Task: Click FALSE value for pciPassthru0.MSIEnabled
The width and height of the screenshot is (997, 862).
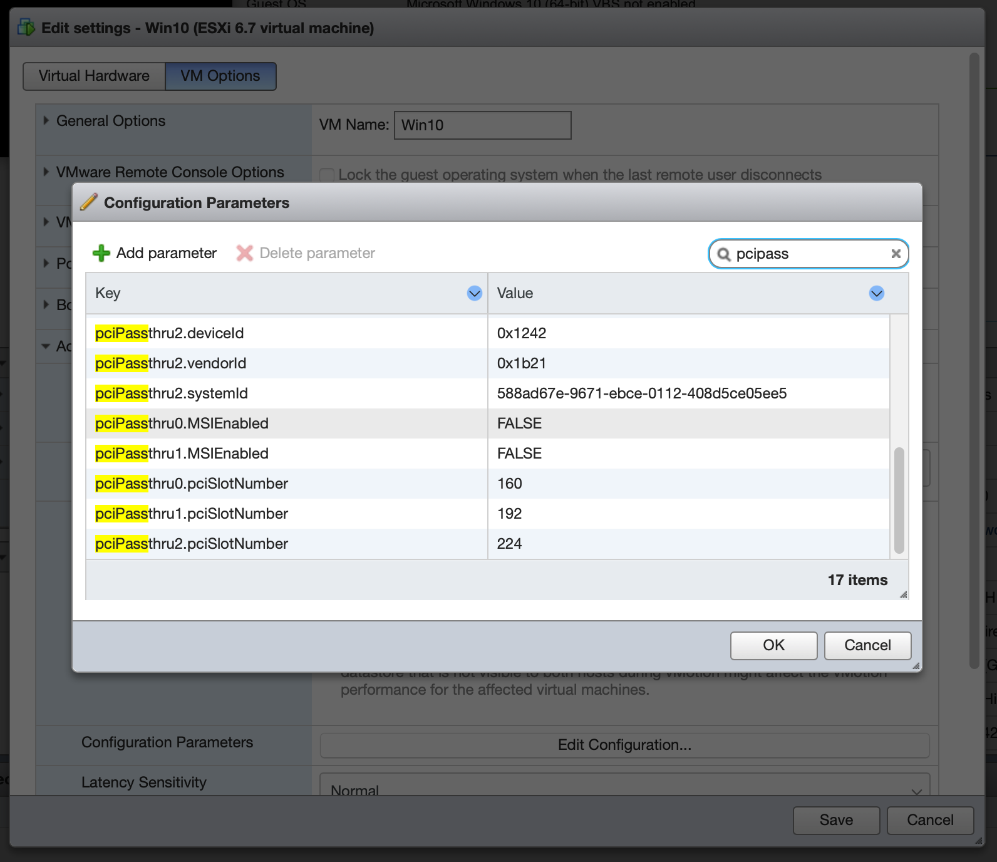Action: tap(519, 423)
